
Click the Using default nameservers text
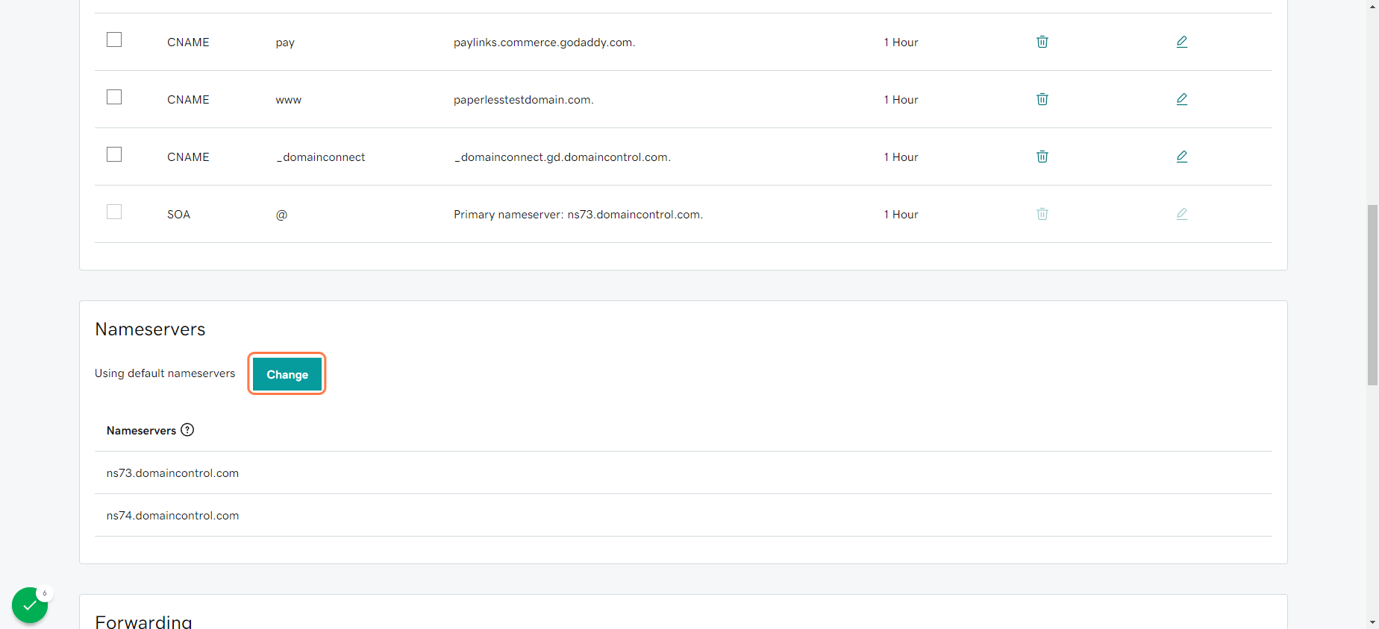[165, 373]
